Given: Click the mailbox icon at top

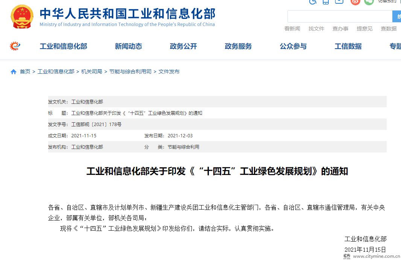Looking at the screenshot, I should click(339, 2).
